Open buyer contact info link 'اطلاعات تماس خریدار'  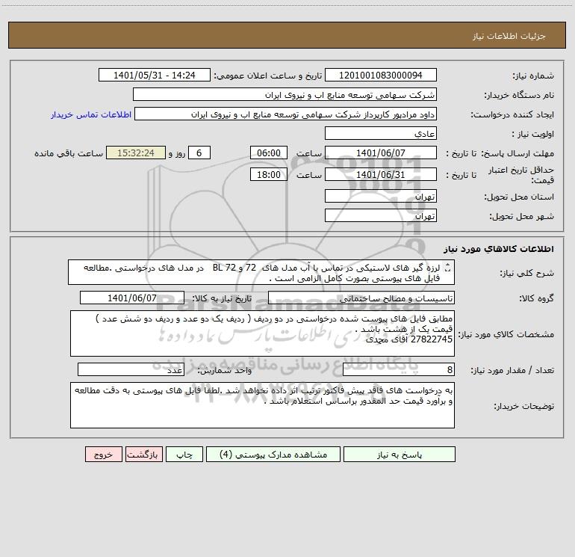coord(91,114)
